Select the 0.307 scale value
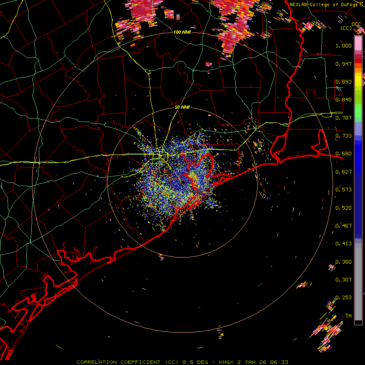This screenshot has height=365, width=365. (344, 279)
